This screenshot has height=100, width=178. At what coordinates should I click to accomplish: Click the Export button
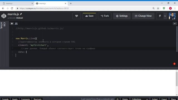click(x=164, y=99)
